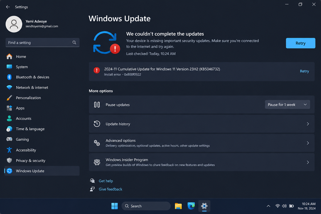Click the Windows Update sync icon in sidebar
The image size is (321, 214).
coord(10,171)
